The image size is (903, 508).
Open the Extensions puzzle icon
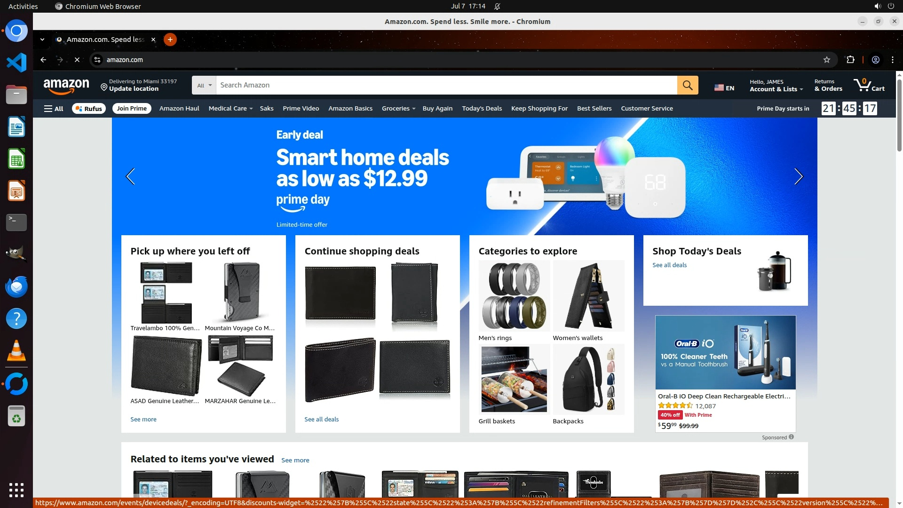tap(850, 60)
